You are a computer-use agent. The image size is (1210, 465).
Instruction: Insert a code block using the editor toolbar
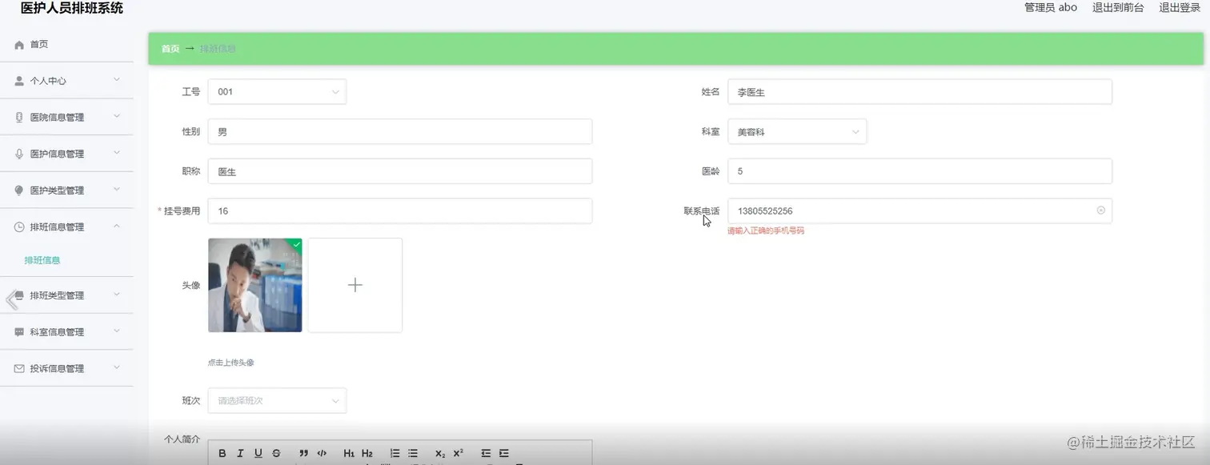click(x=322, y=453)
